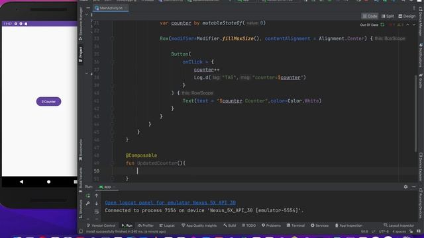Open the App Inspection tool window

[x=348, y=225]
